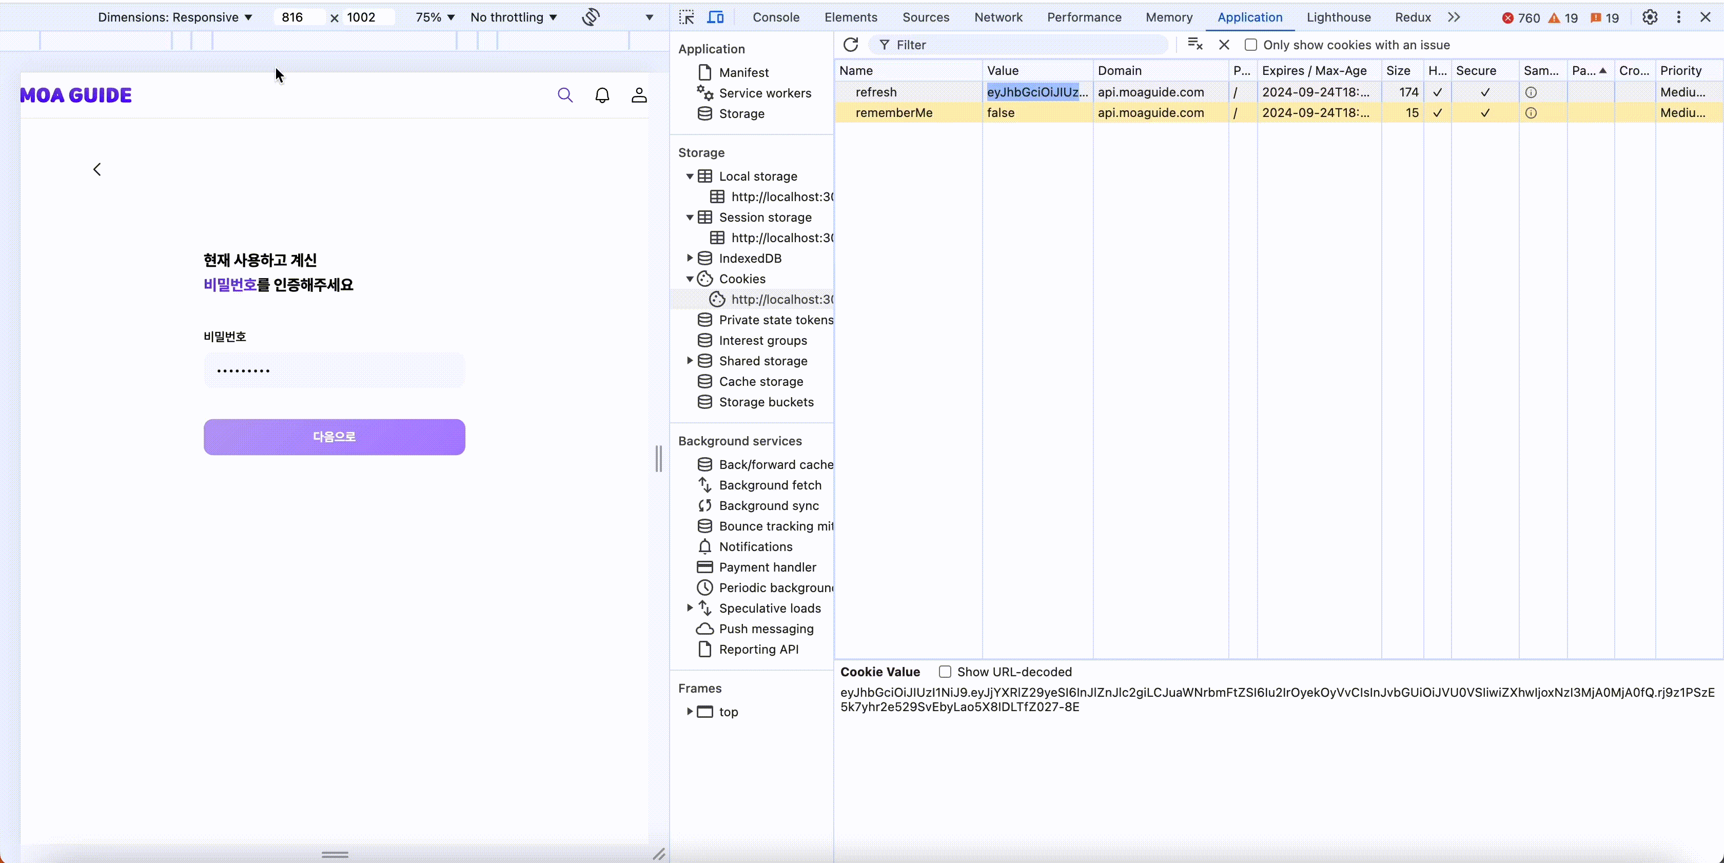Switch to the Console tab
This screenshot has height=863, width=1724.
(x=776, y=17)
